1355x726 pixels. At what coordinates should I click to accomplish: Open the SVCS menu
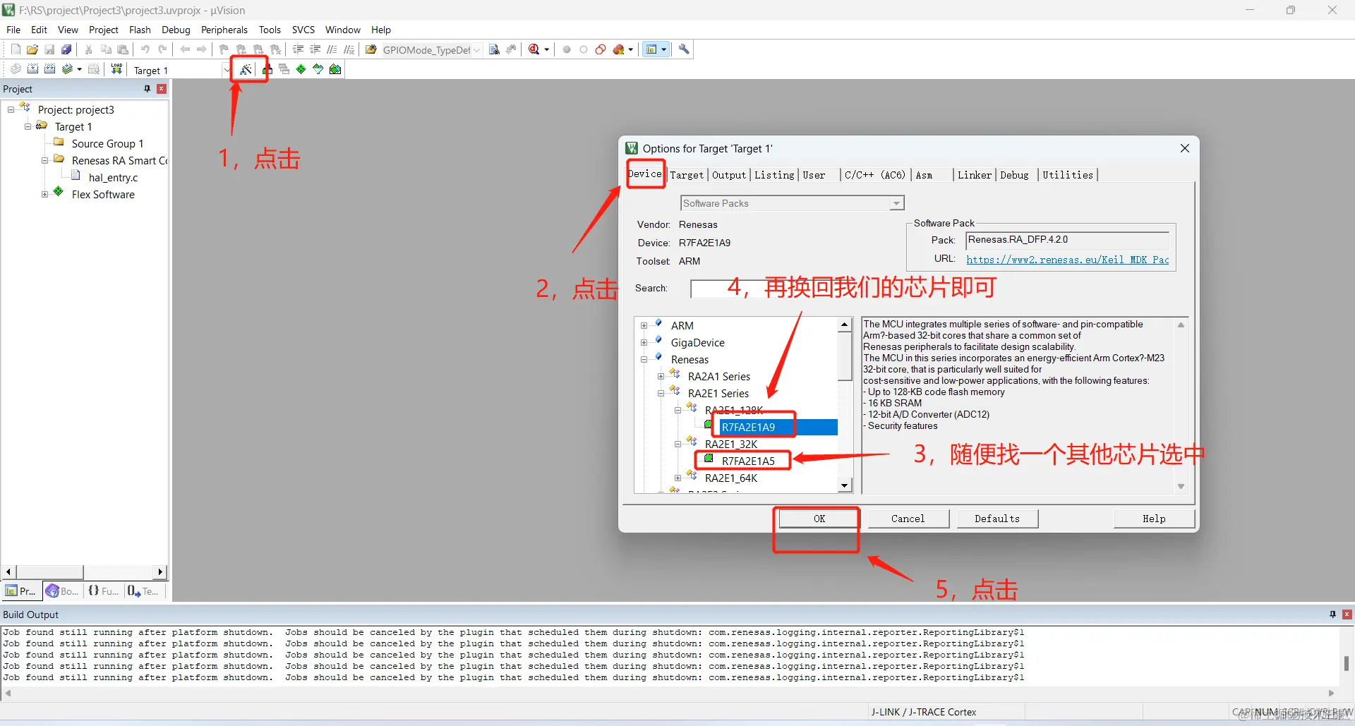tap(303, 30)
